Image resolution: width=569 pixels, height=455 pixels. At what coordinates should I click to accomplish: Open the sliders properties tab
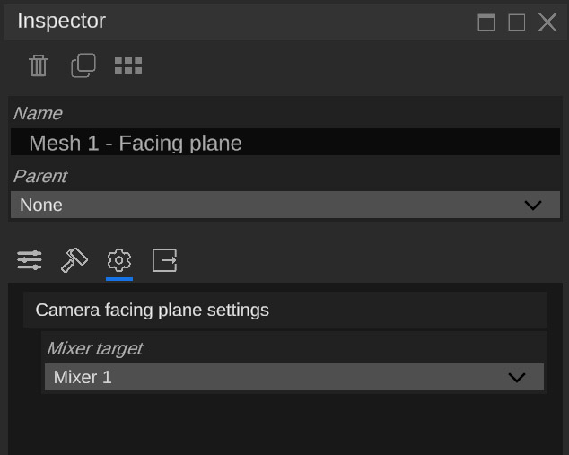[30, 260]
